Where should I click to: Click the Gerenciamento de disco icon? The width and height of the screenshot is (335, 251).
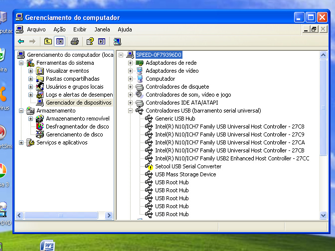40,134
